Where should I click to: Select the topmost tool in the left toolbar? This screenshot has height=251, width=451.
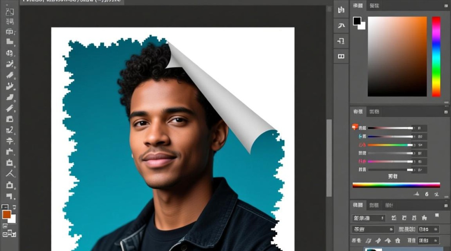[x=10, y=12]
